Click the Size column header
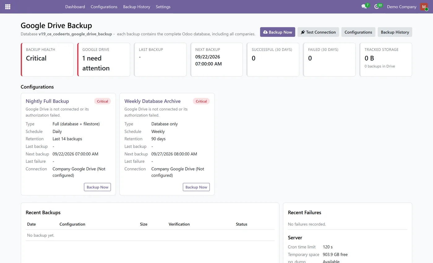This screenshot has width=433, height=263. (x=144, y=224)
